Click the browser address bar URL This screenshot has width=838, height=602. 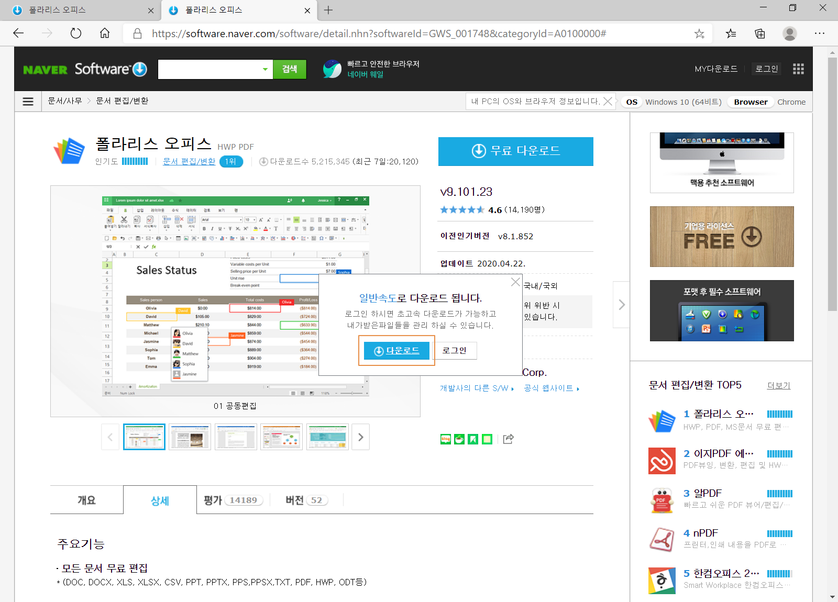[379, 34]
